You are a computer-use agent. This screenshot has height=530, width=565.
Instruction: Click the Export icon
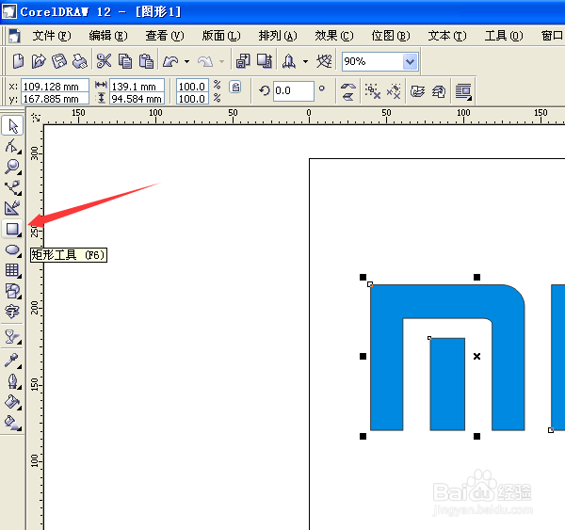click(x=265, y=61)
